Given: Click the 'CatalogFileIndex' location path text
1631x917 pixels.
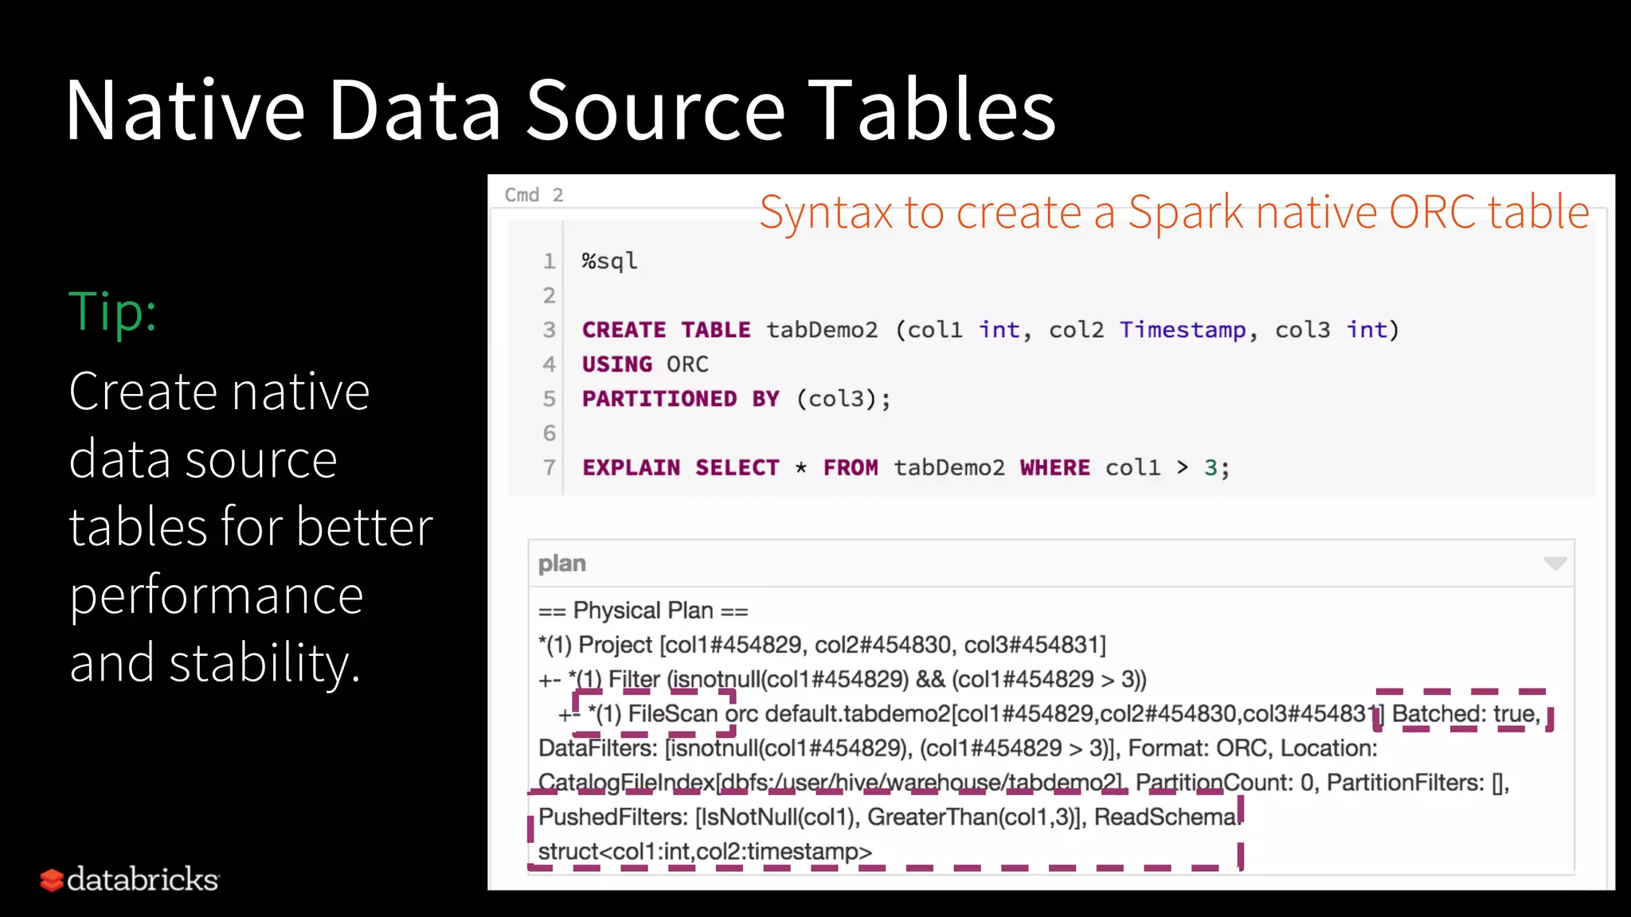Looking at the screenshot, I should pyautogui.click(x=831, y=782).
